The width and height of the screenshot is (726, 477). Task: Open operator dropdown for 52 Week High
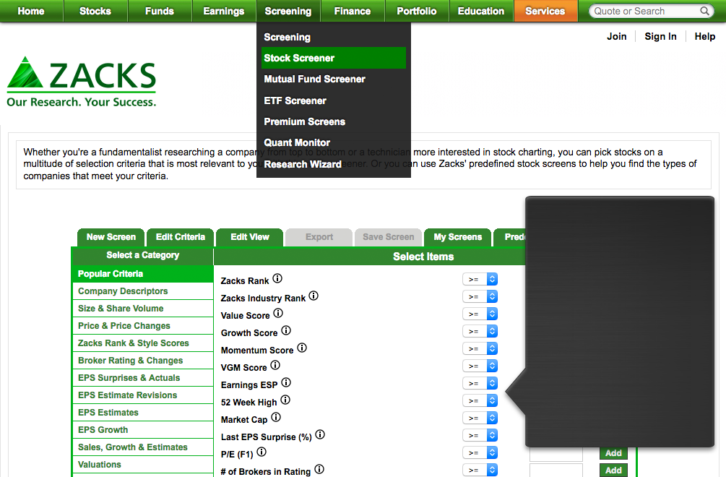(481, 400)
